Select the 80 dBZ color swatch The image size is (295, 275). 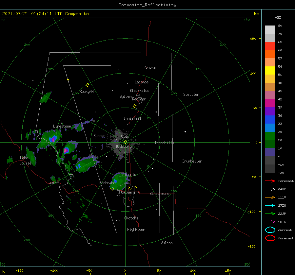pyautogui.click(x=270, y=29)
